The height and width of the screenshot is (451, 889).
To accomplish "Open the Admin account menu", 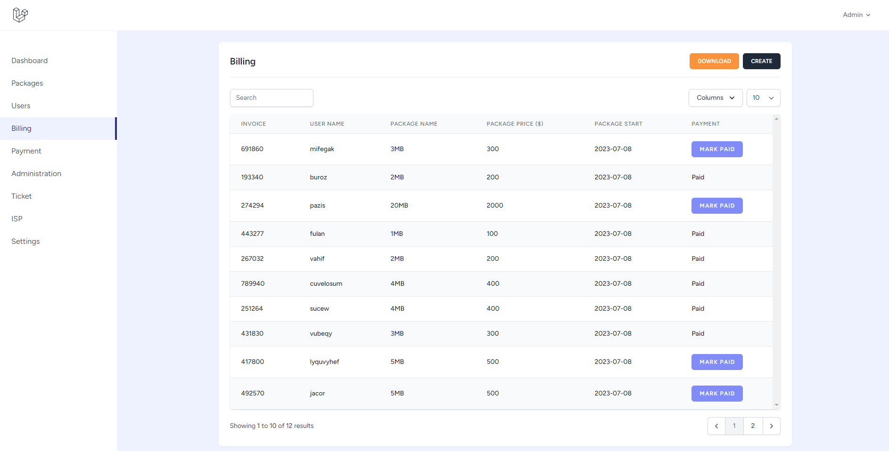I will [856, 15].
